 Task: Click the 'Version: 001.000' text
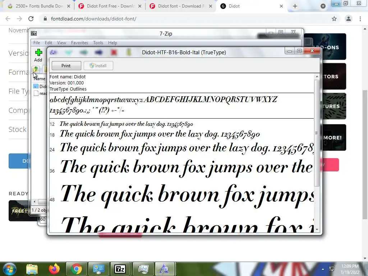click(x=66, y=83)
